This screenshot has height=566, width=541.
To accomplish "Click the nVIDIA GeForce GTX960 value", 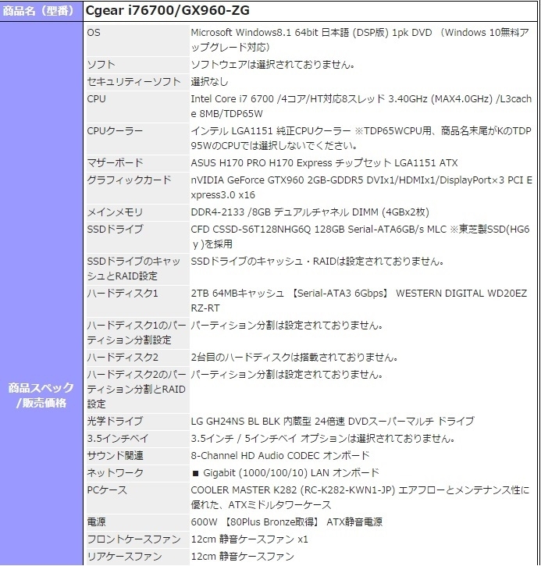I will [361, 187].
